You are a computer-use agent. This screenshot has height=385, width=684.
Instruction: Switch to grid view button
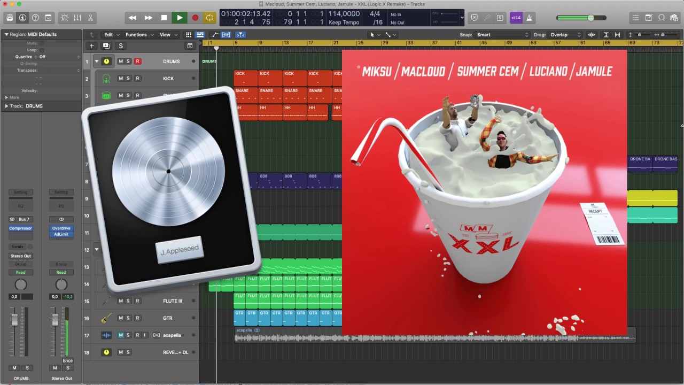(x=189, y=35)
